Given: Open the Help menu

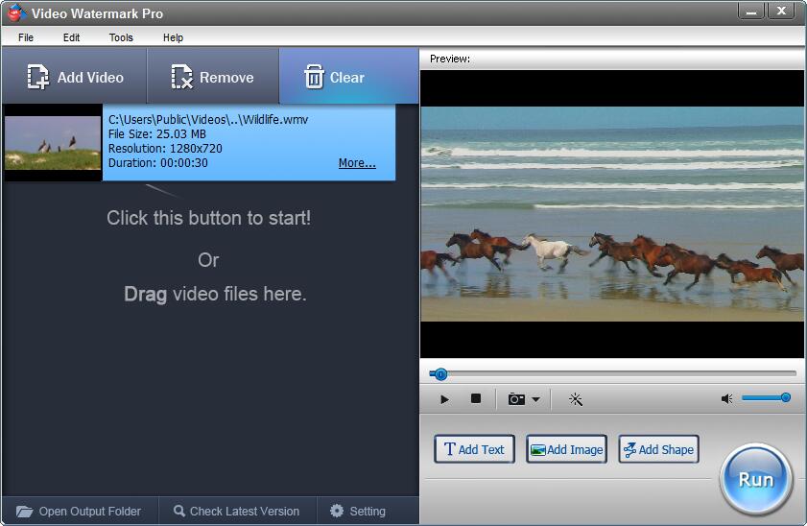Looking at the screenshot, I should point(173,37).
